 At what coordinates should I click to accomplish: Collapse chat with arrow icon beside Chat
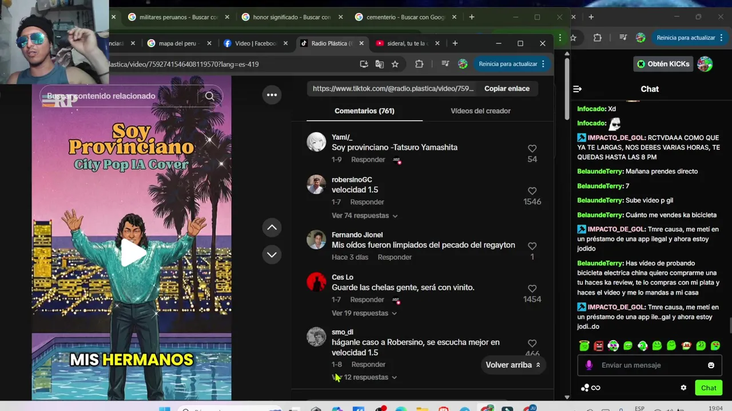(577, 89)
